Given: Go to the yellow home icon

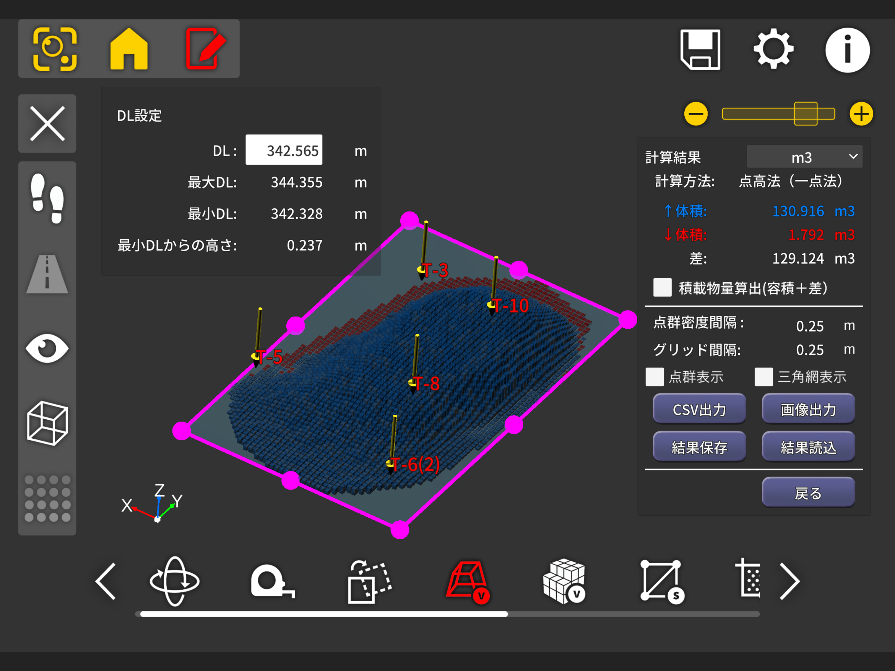Looking at the screenshot, I should pyautogui.click(x=129, y=49).
